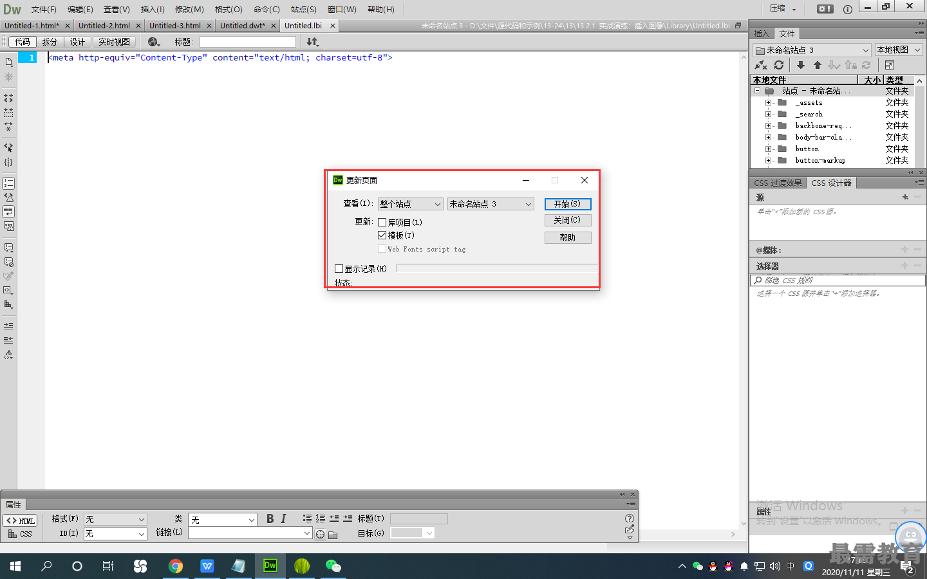
Task: Click the Connect to remote server icon
Action: click(761, 65)
